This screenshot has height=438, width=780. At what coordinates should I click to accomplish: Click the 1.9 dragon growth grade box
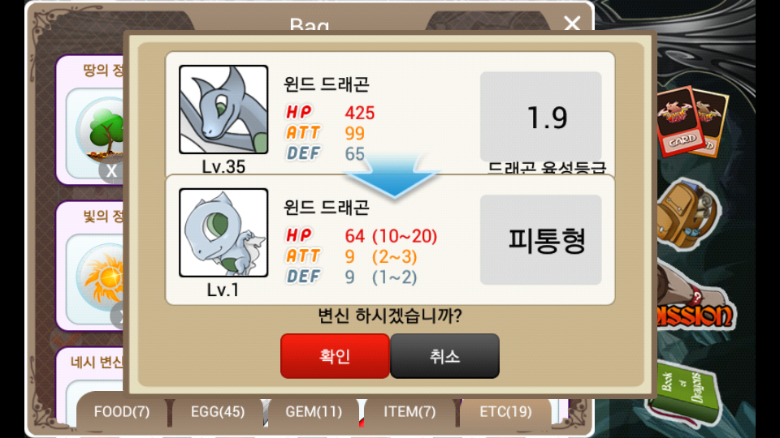click(541, 117)
